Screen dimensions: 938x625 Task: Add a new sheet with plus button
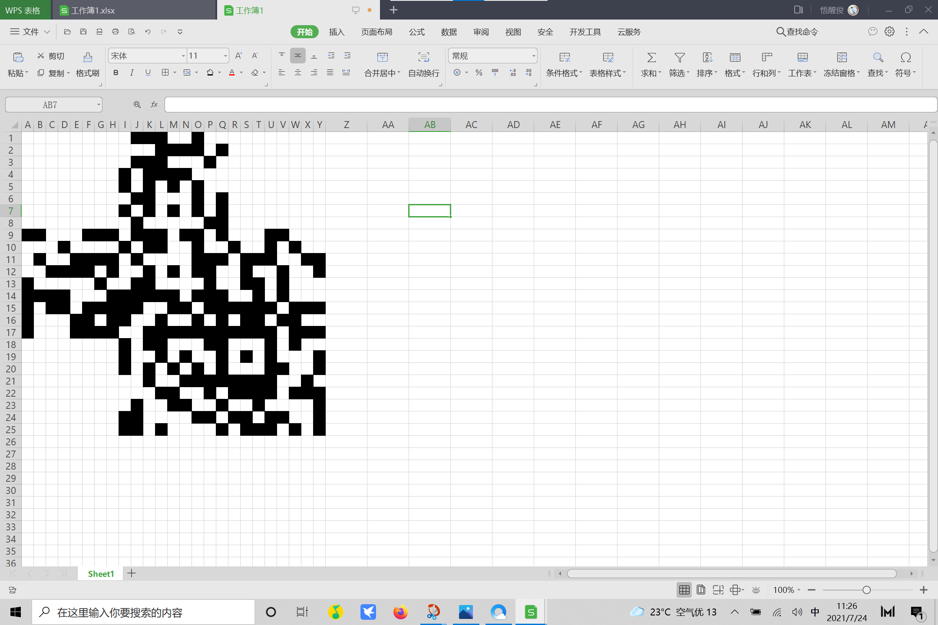pos(132,573)
